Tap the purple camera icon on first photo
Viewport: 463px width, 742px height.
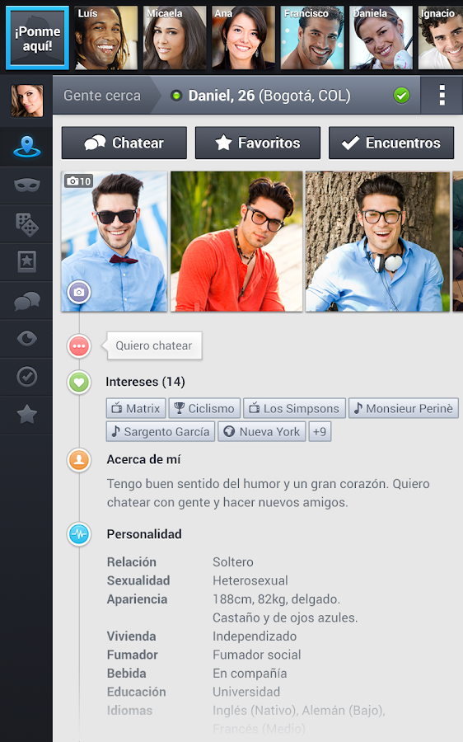pos(79,292)
